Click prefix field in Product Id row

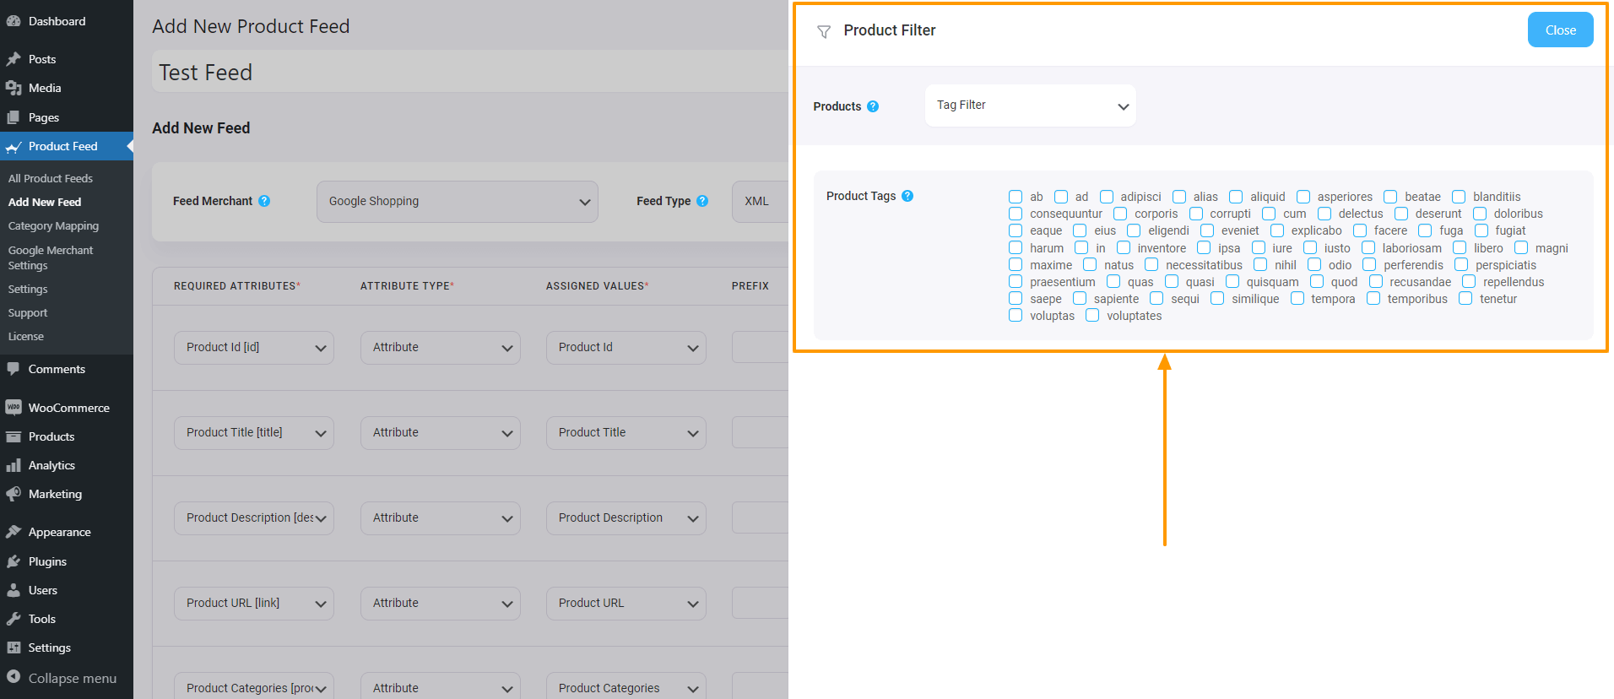click(760, 348)
